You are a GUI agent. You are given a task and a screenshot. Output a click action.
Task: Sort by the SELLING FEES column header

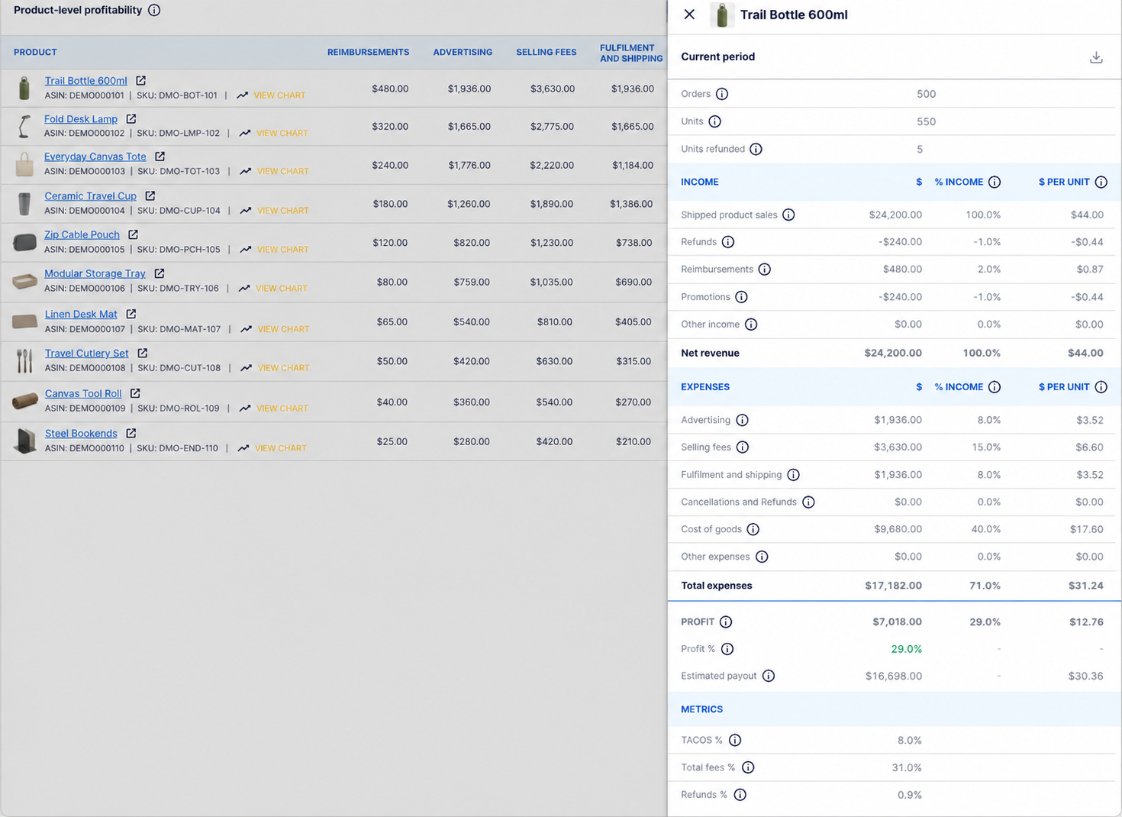[546, 52]
